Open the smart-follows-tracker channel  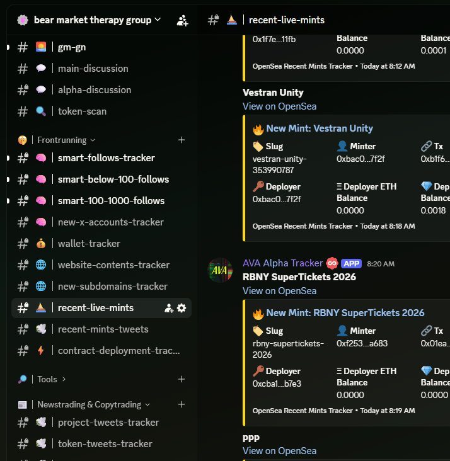click(x=101, y=158)
